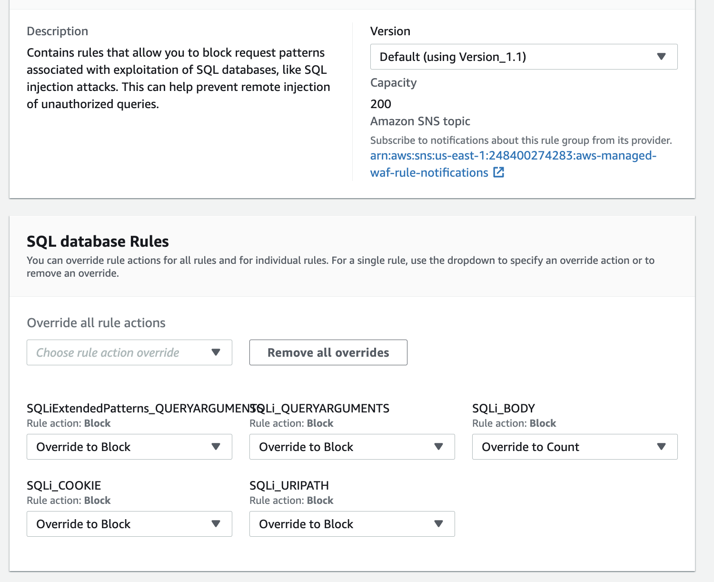Viewport: 714px width, 582px height.
Task: Open the SQLi_COOKIE Override to Block dropdown
Action: point(119,524)
